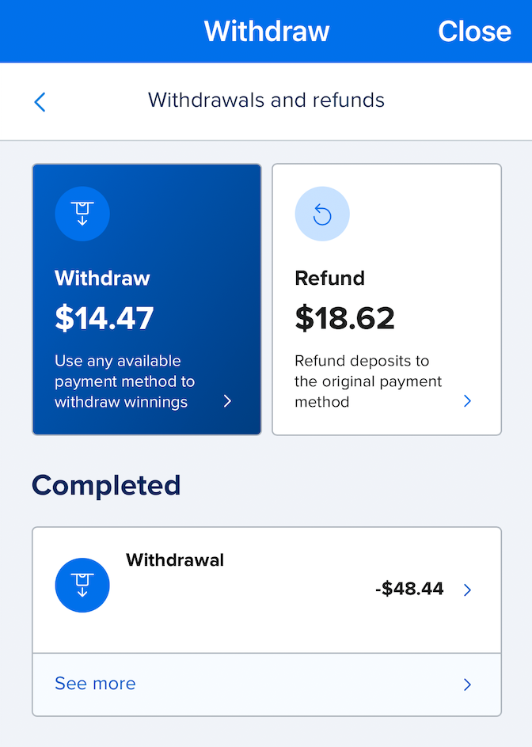Tap the Completed section heading
532x747 pixels.
coord(105,485)
